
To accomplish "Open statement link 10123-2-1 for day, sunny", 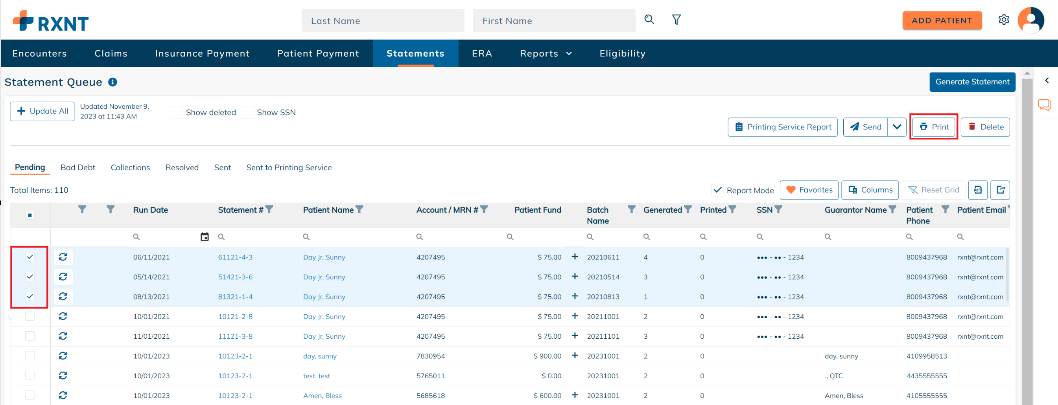I will click(235, 356).
